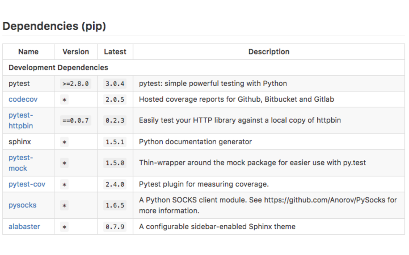Click the 3.0.4 latest version

(x=115, y=84)
